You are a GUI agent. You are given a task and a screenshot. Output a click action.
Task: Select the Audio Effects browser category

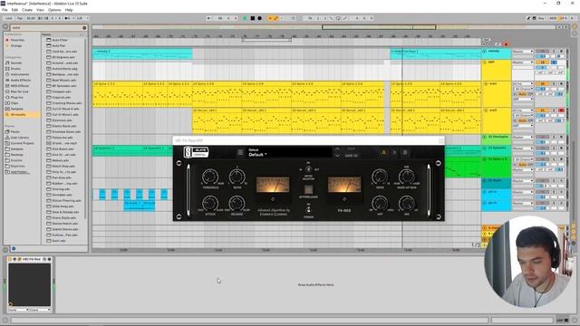coord(20,81)
